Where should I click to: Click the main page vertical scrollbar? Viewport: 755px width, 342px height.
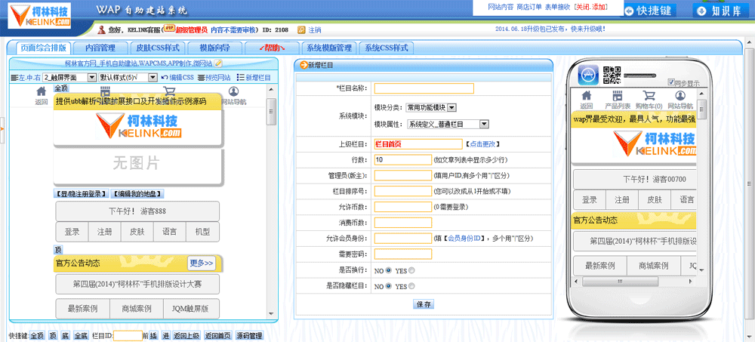(749, 184)
